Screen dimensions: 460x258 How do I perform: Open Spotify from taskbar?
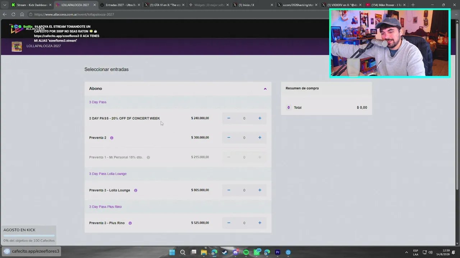click(246, 252)
